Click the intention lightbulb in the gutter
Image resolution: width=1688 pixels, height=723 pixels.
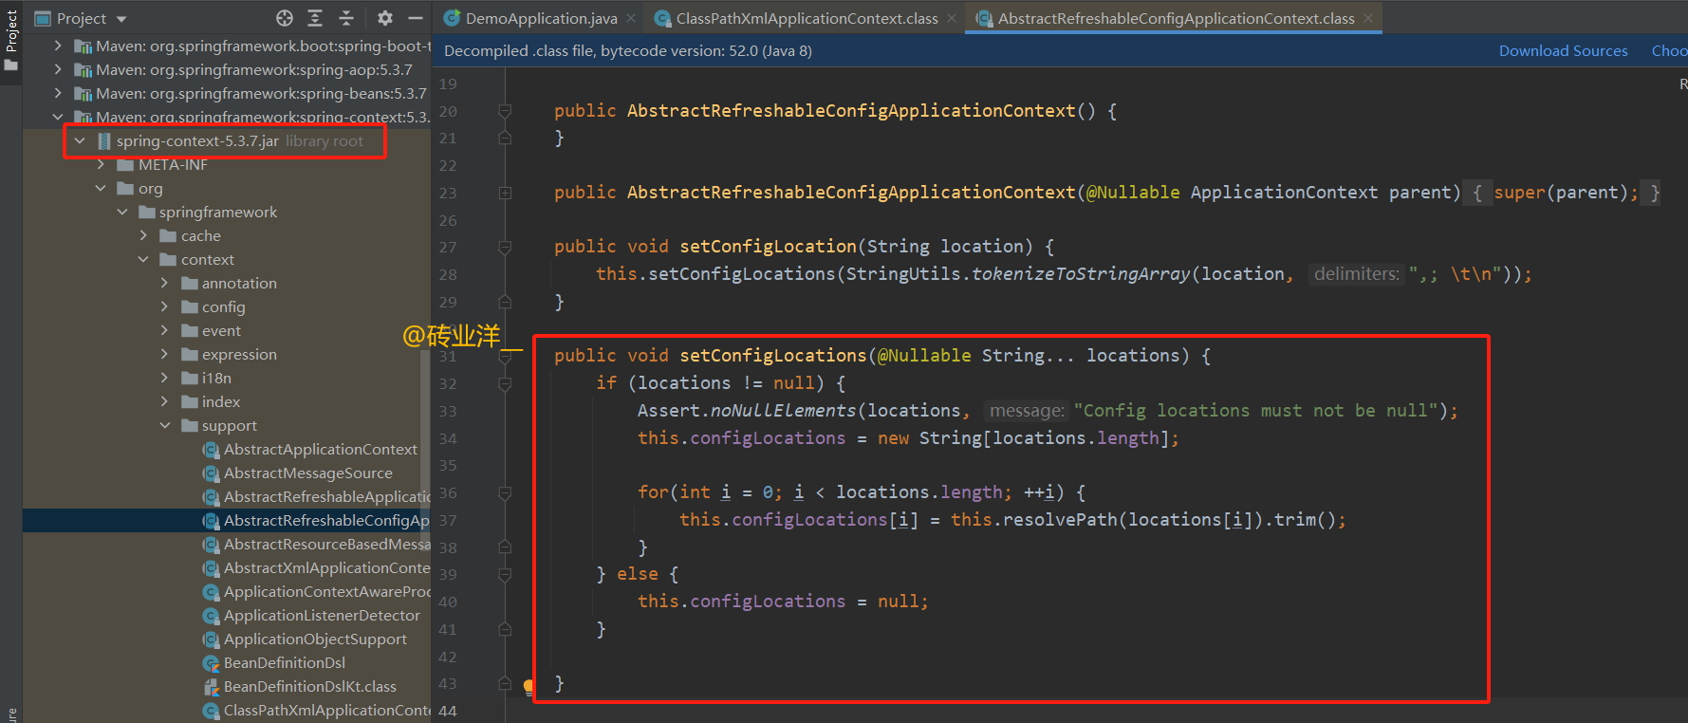(x=529, y=686)
